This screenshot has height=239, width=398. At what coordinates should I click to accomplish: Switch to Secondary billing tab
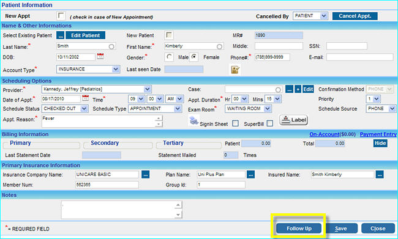click(x=105, y=143)
